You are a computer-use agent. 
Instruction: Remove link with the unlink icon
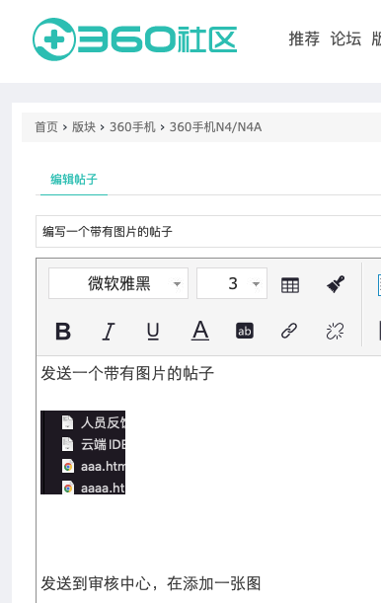(x=335, y=331)
